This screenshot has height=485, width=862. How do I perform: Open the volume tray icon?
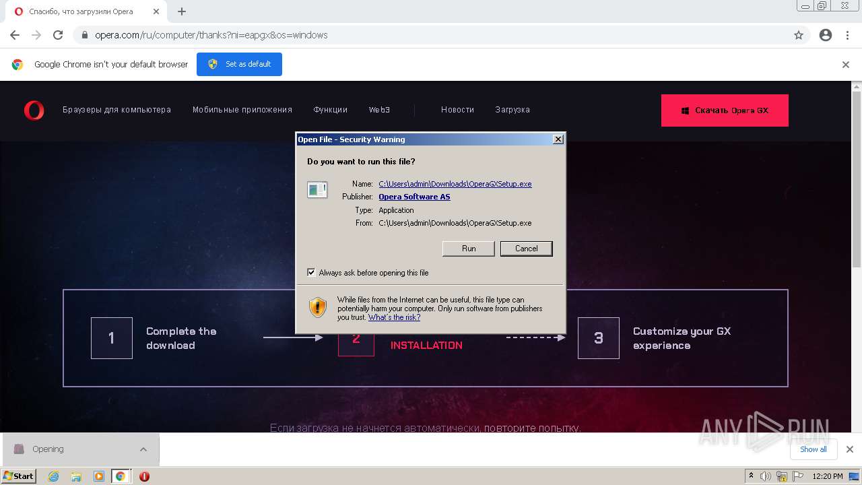click(766, 476)
